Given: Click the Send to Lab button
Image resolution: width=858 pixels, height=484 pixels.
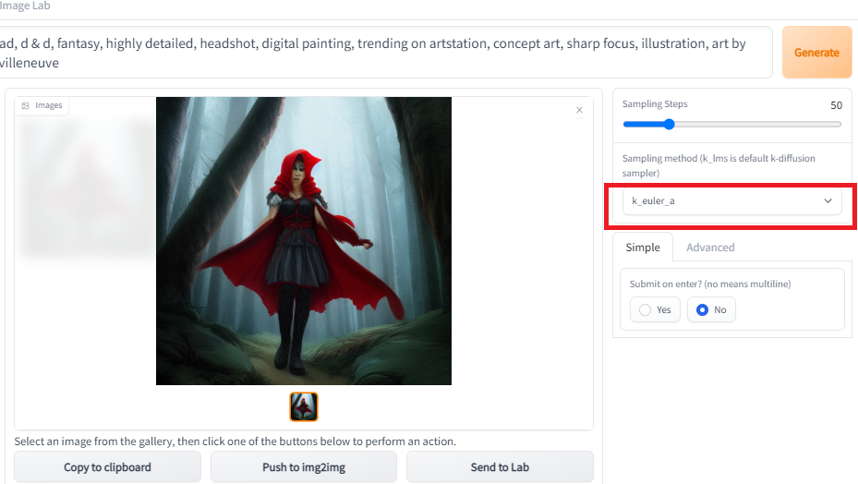Looking at the screenshot, I should [x=500, y=467].
